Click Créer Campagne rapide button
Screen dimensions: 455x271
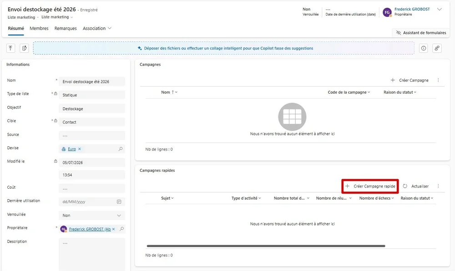[x=370, y=186]
